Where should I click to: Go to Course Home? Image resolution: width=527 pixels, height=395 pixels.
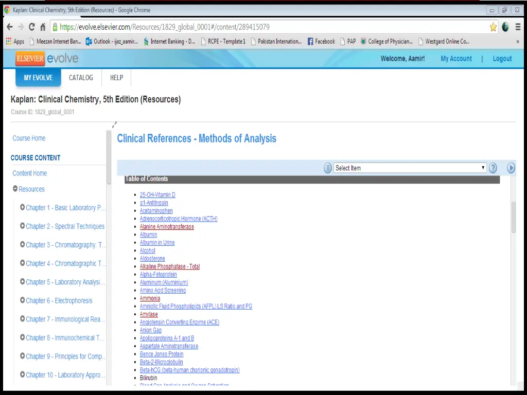click(29, 138)
